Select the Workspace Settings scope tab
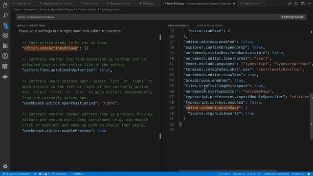313x176 pixels. [x=210, y=25]
